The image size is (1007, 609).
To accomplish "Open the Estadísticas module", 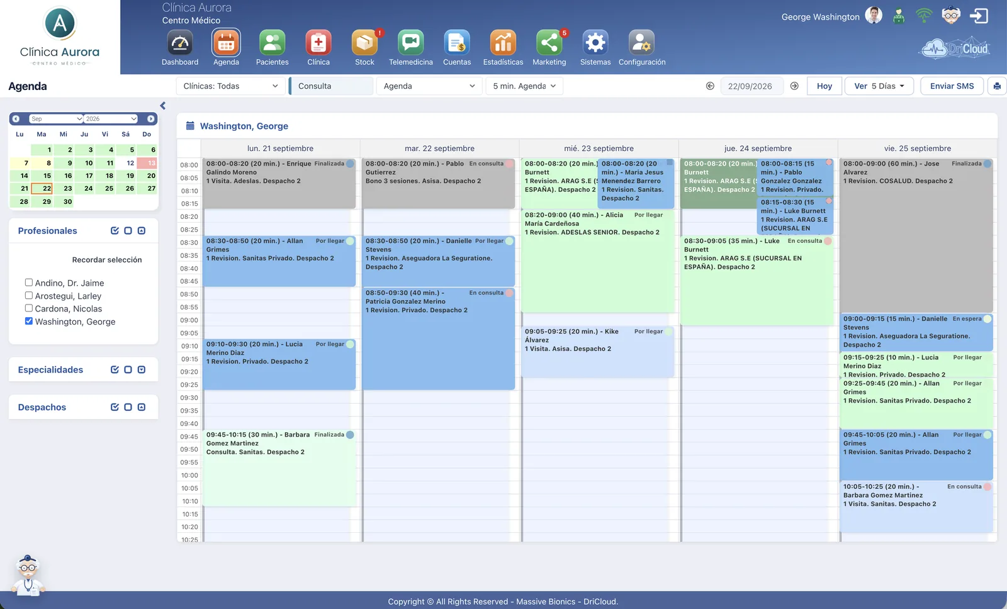I will point(503,43).
